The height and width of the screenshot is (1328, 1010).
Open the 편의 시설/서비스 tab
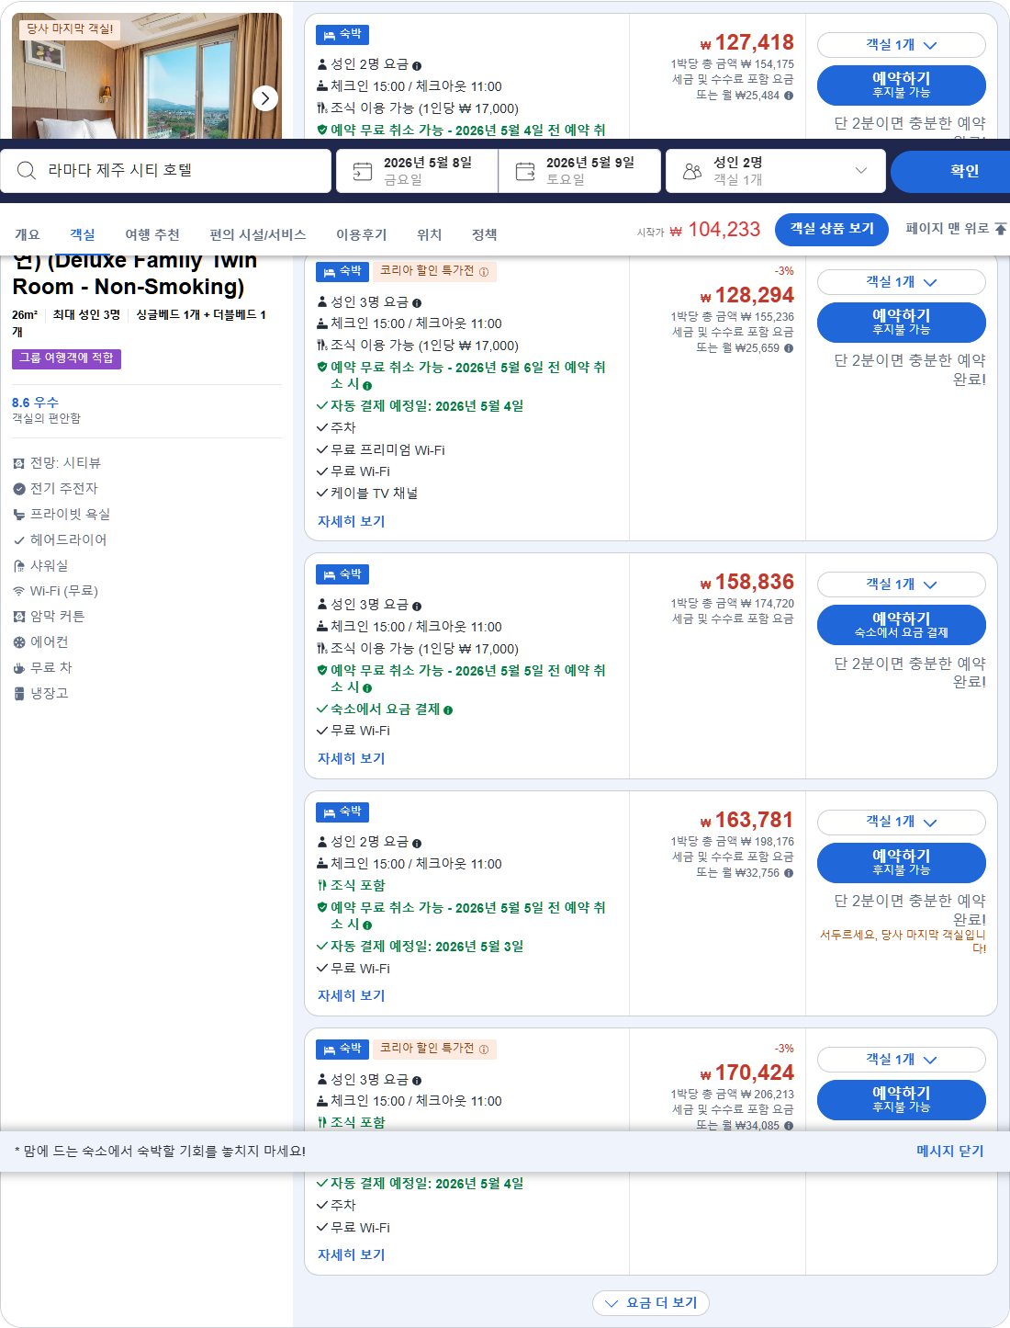click(258, 235)
